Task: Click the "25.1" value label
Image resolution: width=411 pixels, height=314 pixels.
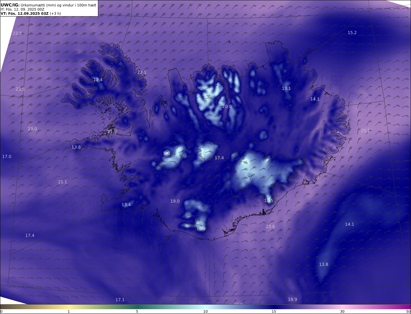Action: pos(365,130)
